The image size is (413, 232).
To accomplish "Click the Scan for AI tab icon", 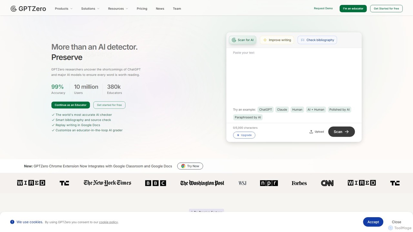I will click(234, 40).
